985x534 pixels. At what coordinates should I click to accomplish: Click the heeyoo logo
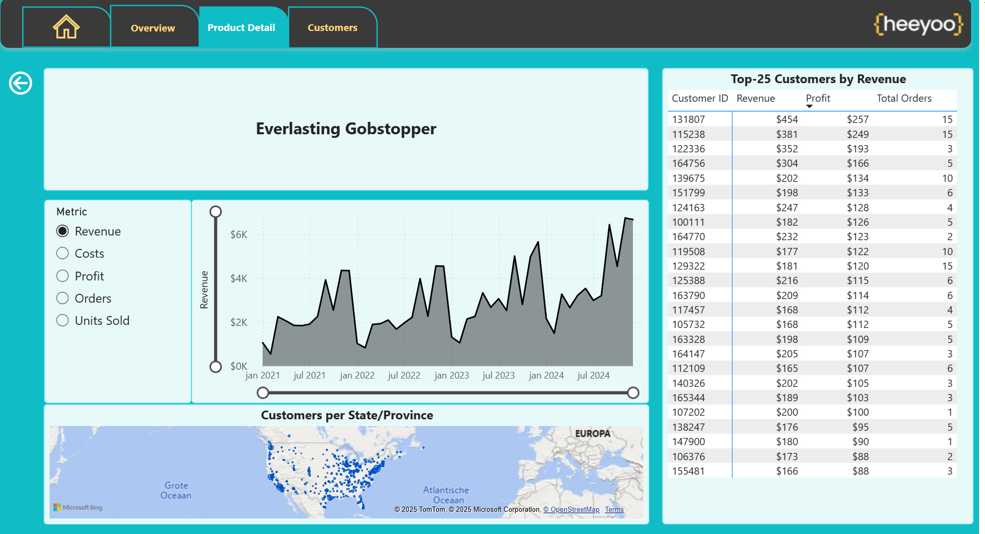click(918, 24)
